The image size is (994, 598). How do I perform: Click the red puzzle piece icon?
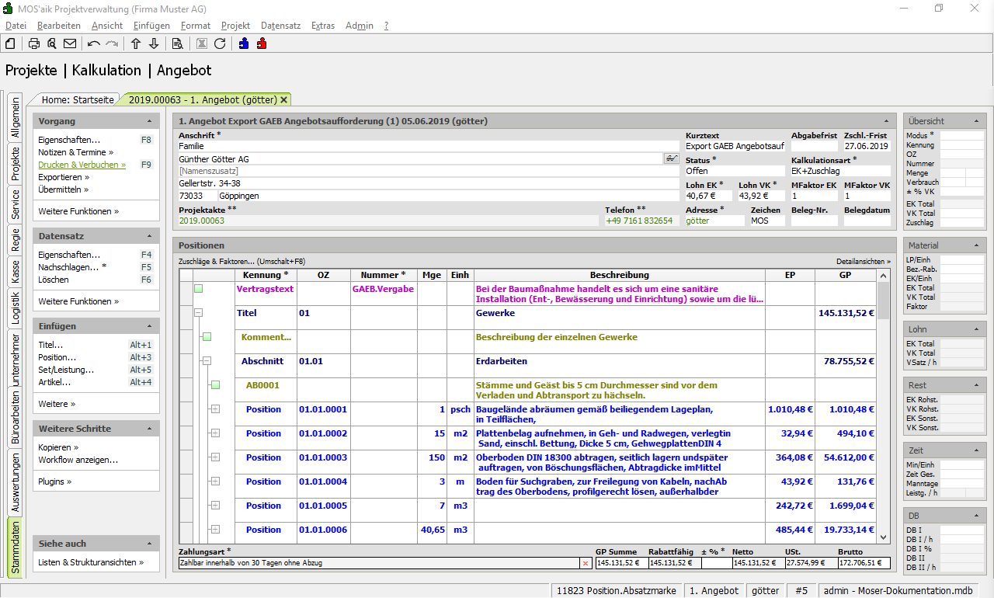[262, 43]
